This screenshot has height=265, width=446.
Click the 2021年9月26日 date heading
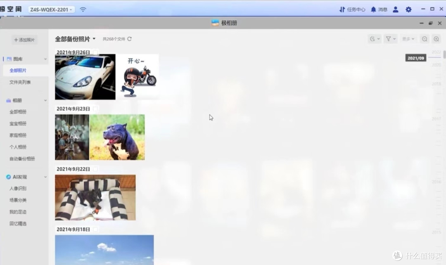73,52
